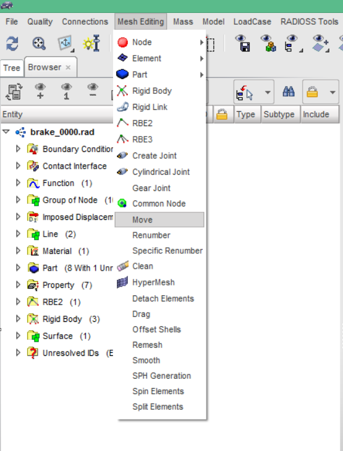Screen dimensions: 343x451
Task: Click the eye with colored parts icon
Action: [x=268, y=43]
